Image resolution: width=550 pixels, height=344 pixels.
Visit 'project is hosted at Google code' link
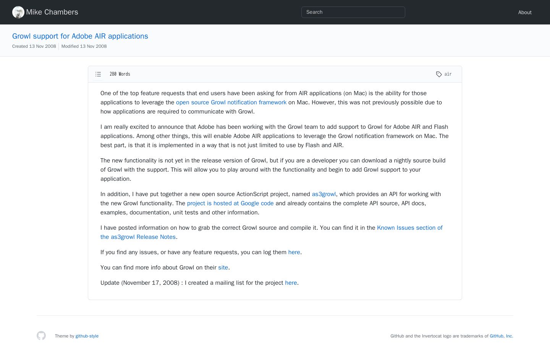pos(230,203)
